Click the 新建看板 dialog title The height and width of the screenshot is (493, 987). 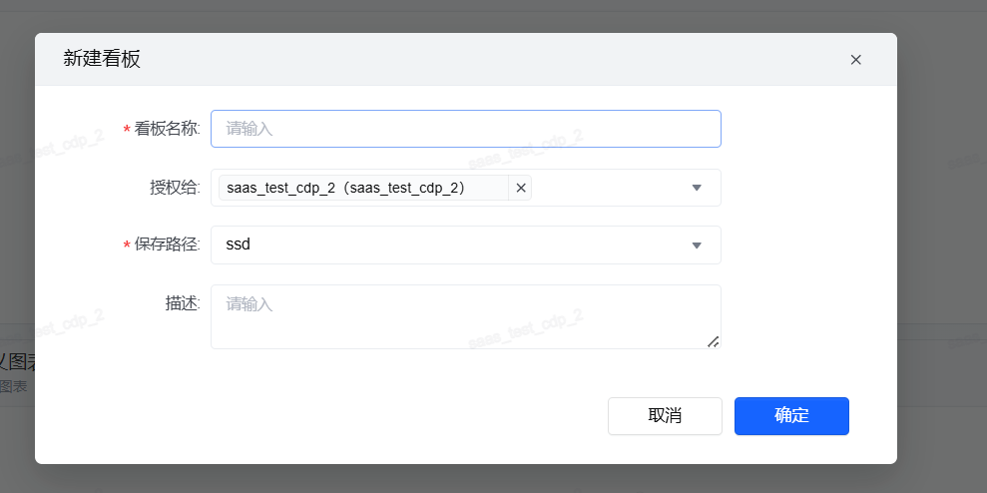102,59
